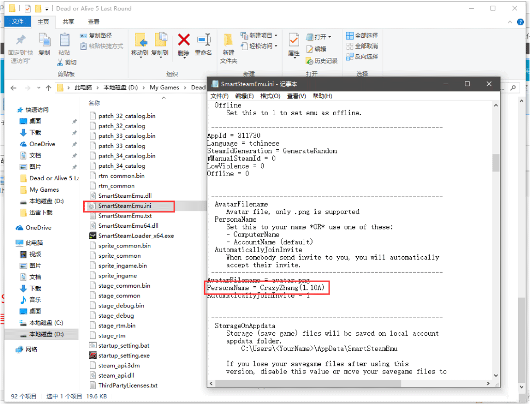Click 粘贴快捷方式 (Paste shortcut) in ribbon
The width and height of the screenshot is (530, 404).
(102, 46)
